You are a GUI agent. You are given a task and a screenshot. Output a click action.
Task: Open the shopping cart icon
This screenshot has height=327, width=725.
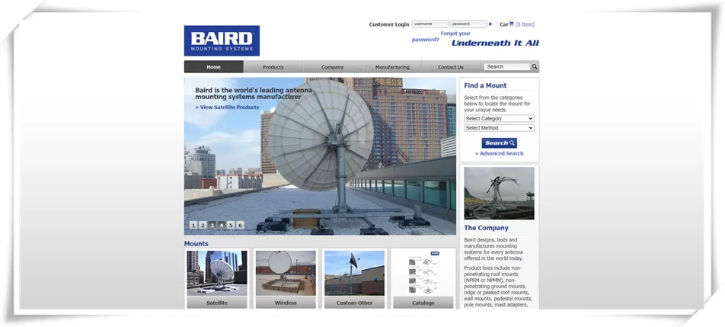[x=512, y=24]
